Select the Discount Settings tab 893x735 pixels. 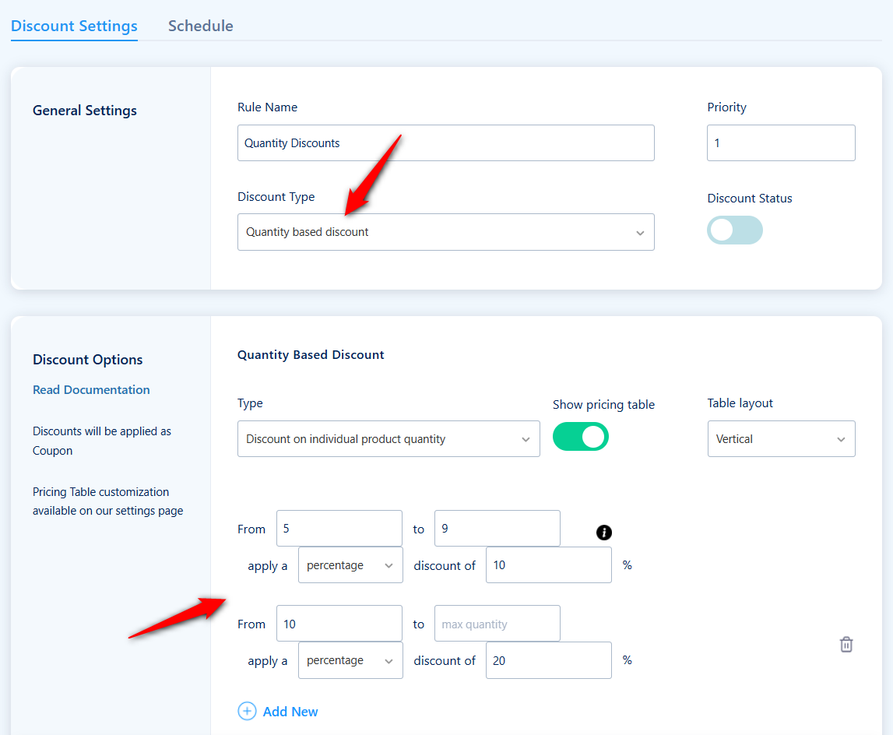[74, 26]
